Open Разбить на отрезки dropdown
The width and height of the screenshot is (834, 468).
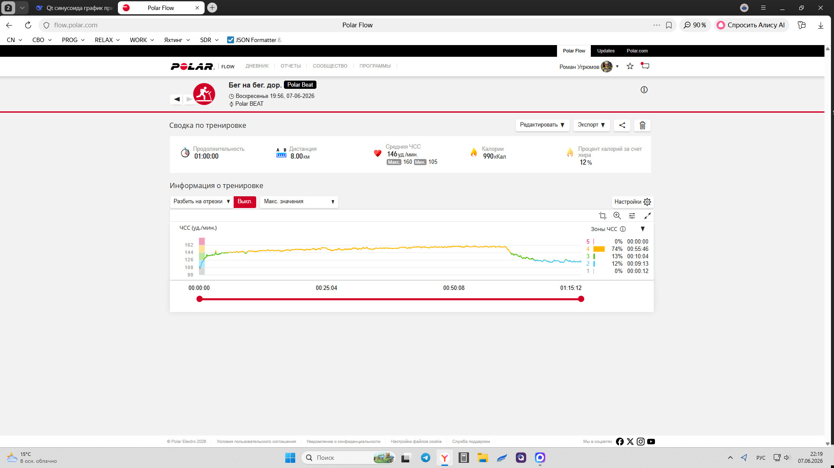click(202, 202)
